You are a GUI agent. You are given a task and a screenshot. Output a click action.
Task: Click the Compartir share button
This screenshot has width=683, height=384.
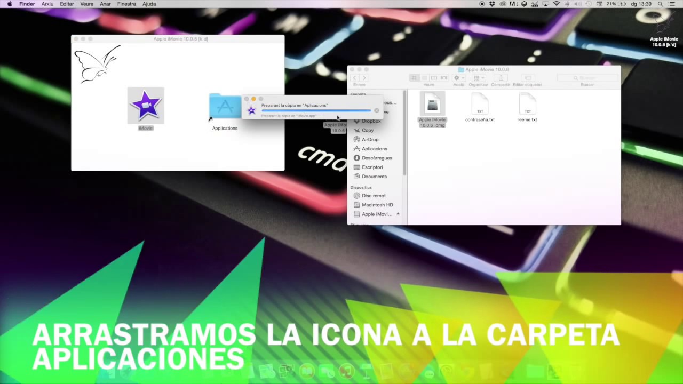(501, 78)
